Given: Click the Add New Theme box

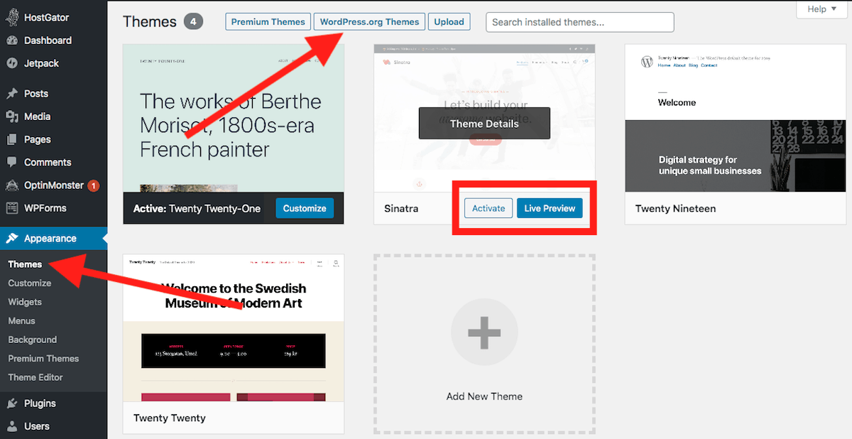Looking at the screenshot, I should [484, 331].
